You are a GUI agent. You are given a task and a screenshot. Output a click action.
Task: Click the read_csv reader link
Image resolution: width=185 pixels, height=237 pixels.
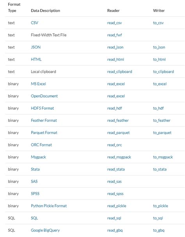(114, 23)
